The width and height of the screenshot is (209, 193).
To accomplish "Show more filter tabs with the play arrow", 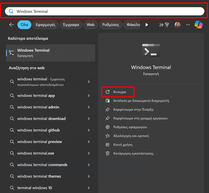I will 147,25.
